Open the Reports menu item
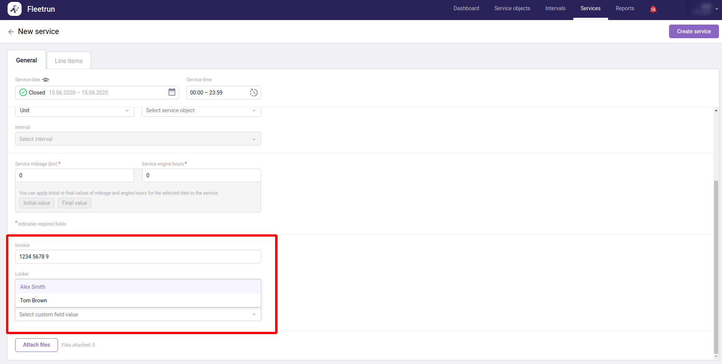This screenshot has height=364, width=722. click(624, 9)
